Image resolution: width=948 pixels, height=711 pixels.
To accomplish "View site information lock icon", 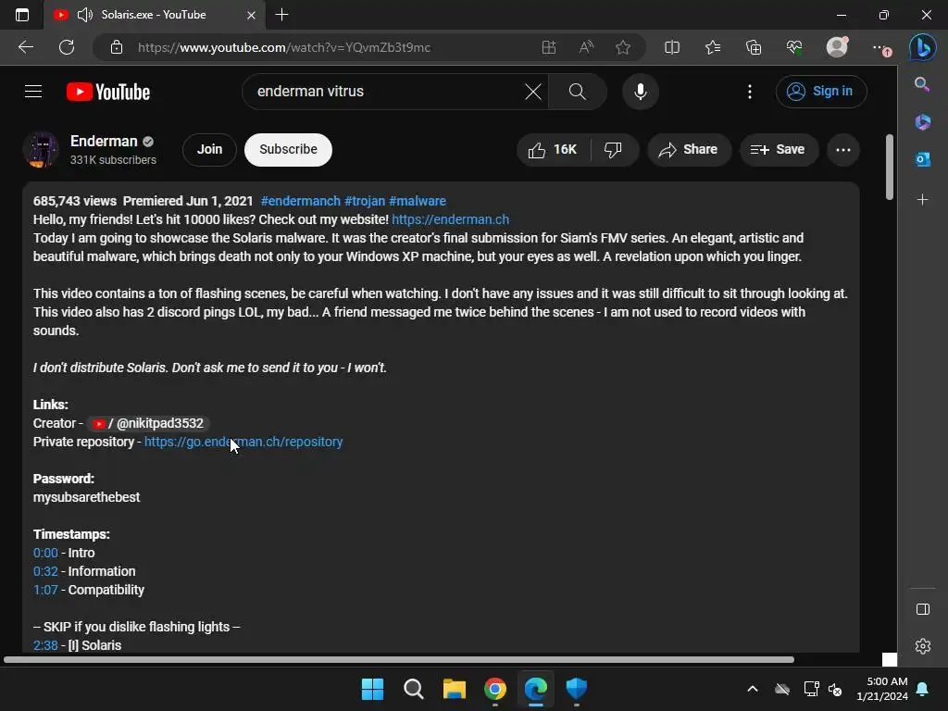I will [117, 48].
